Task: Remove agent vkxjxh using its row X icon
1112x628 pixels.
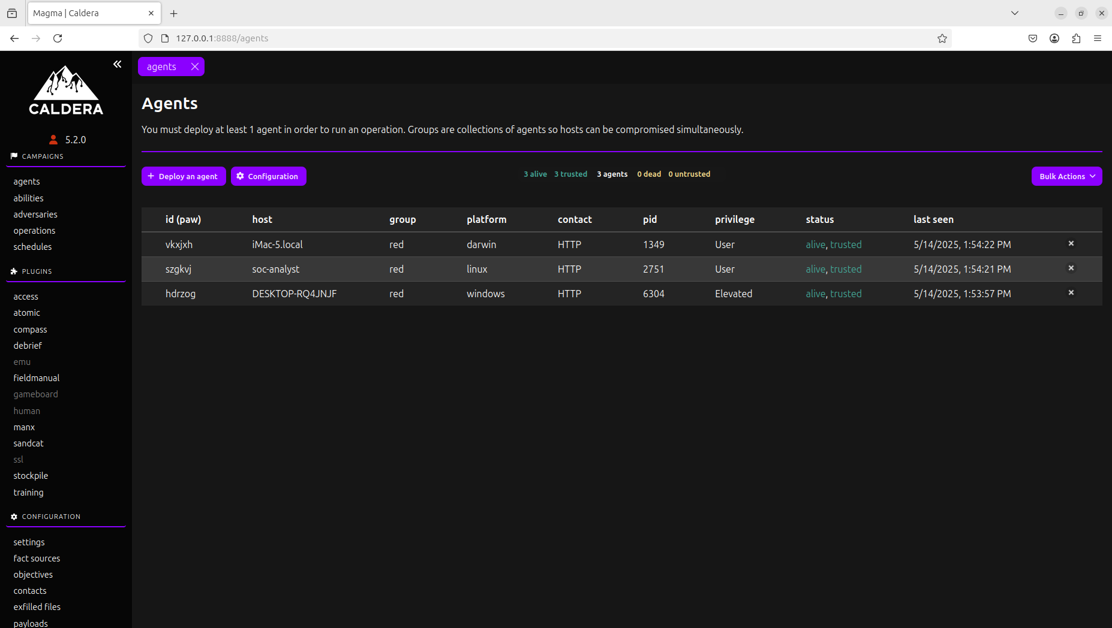Action: tap(1071, 244)
